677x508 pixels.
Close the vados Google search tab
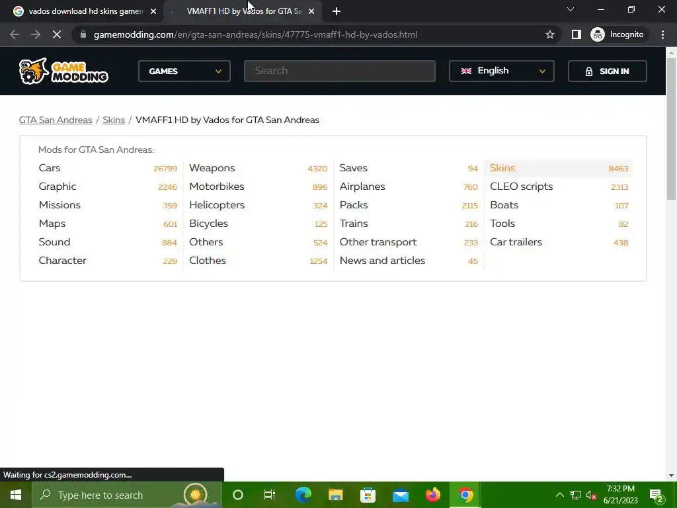click(x=153, y=11)
